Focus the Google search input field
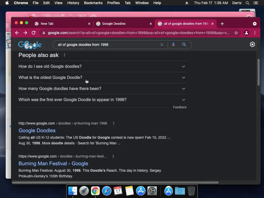 pos(108,45)
